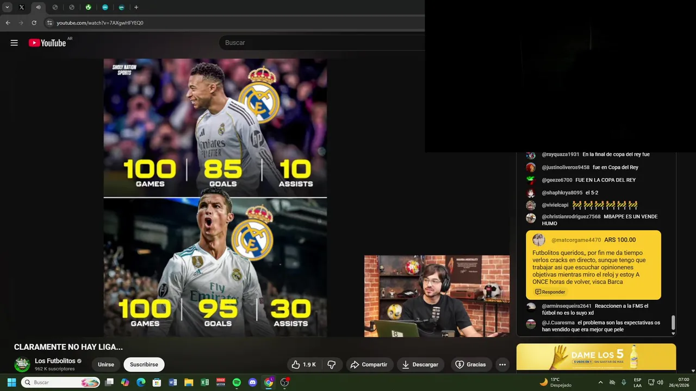Click @J.Cuaresma username in chat
696x391 pixels.
point(558,323)
